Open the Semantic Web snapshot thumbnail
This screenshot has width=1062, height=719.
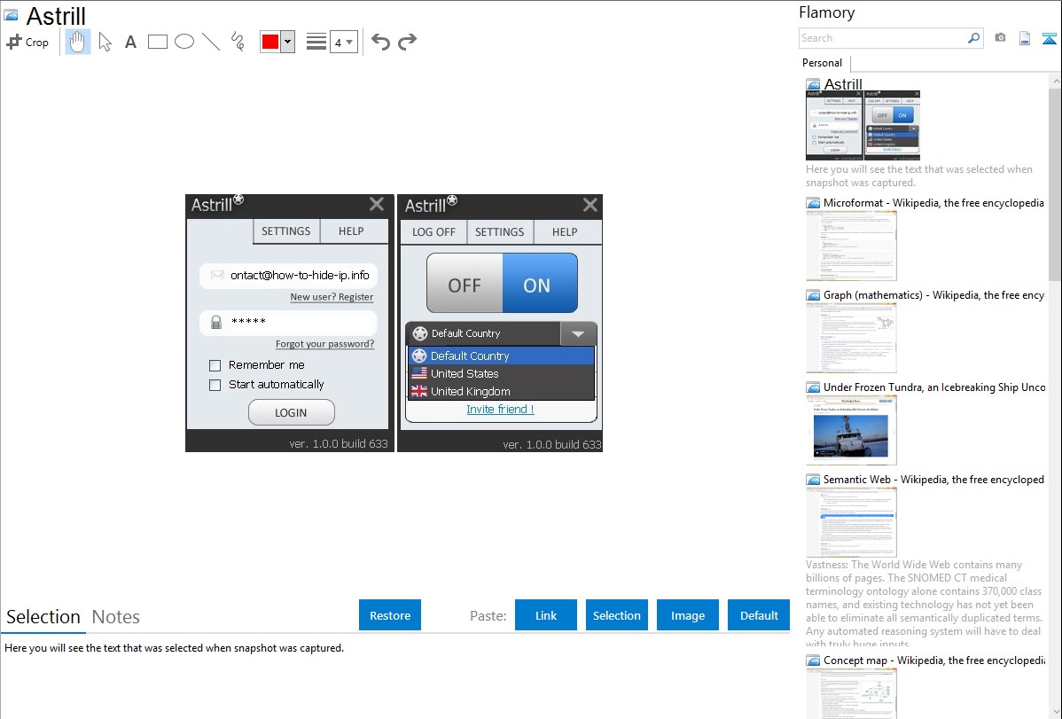click(851, 522)
